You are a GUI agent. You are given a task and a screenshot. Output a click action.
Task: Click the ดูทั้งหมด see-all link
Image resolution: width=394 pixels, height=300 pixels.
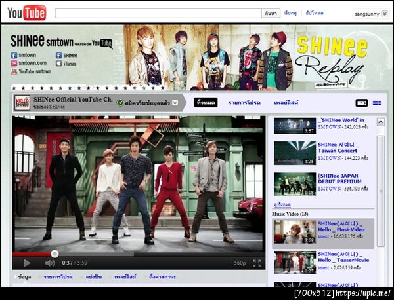point(282,205)
